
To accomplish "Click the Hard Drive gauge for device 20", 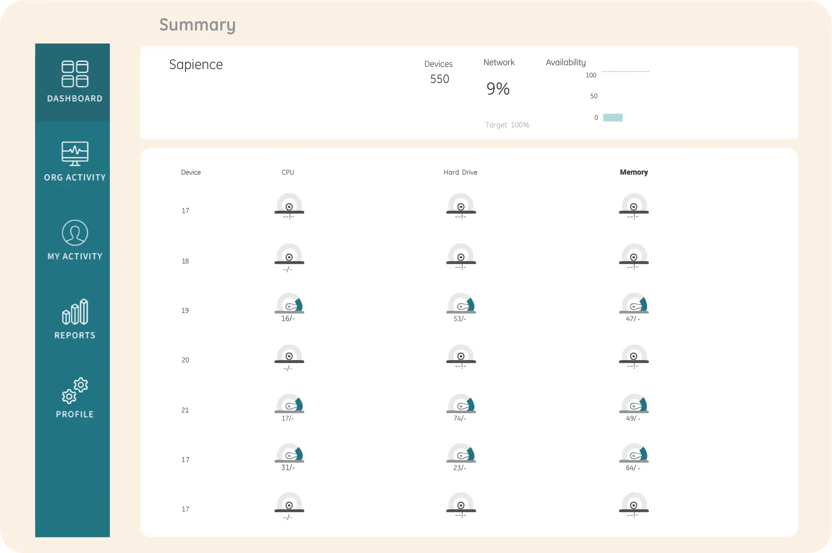I will (460, 356).
